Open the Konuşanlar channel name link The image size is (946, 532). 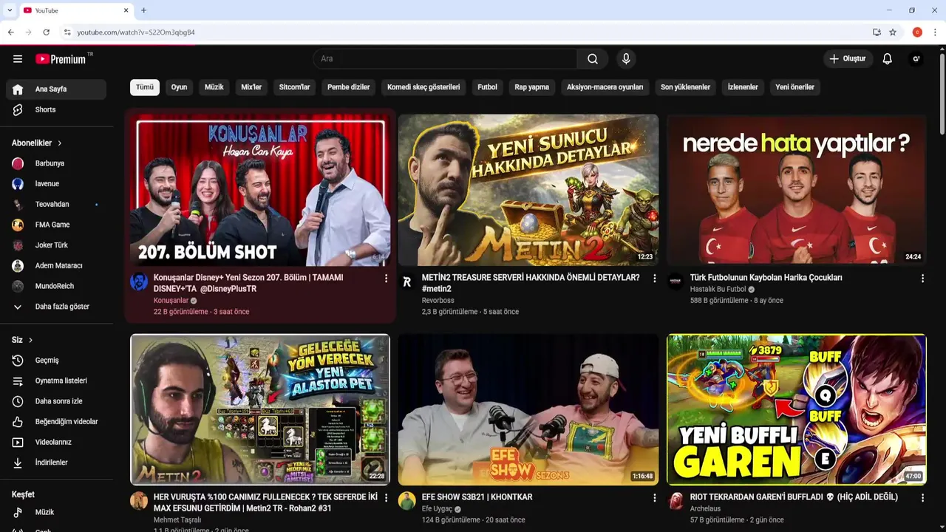pyautogui.click(x=171, y=301)
